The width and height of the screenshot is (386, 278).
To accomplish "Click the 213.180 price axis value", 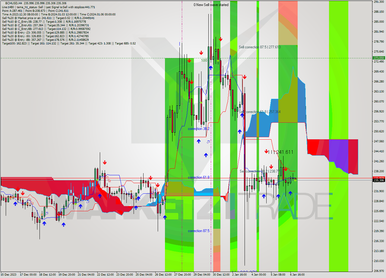I will (x=379, y=251).
